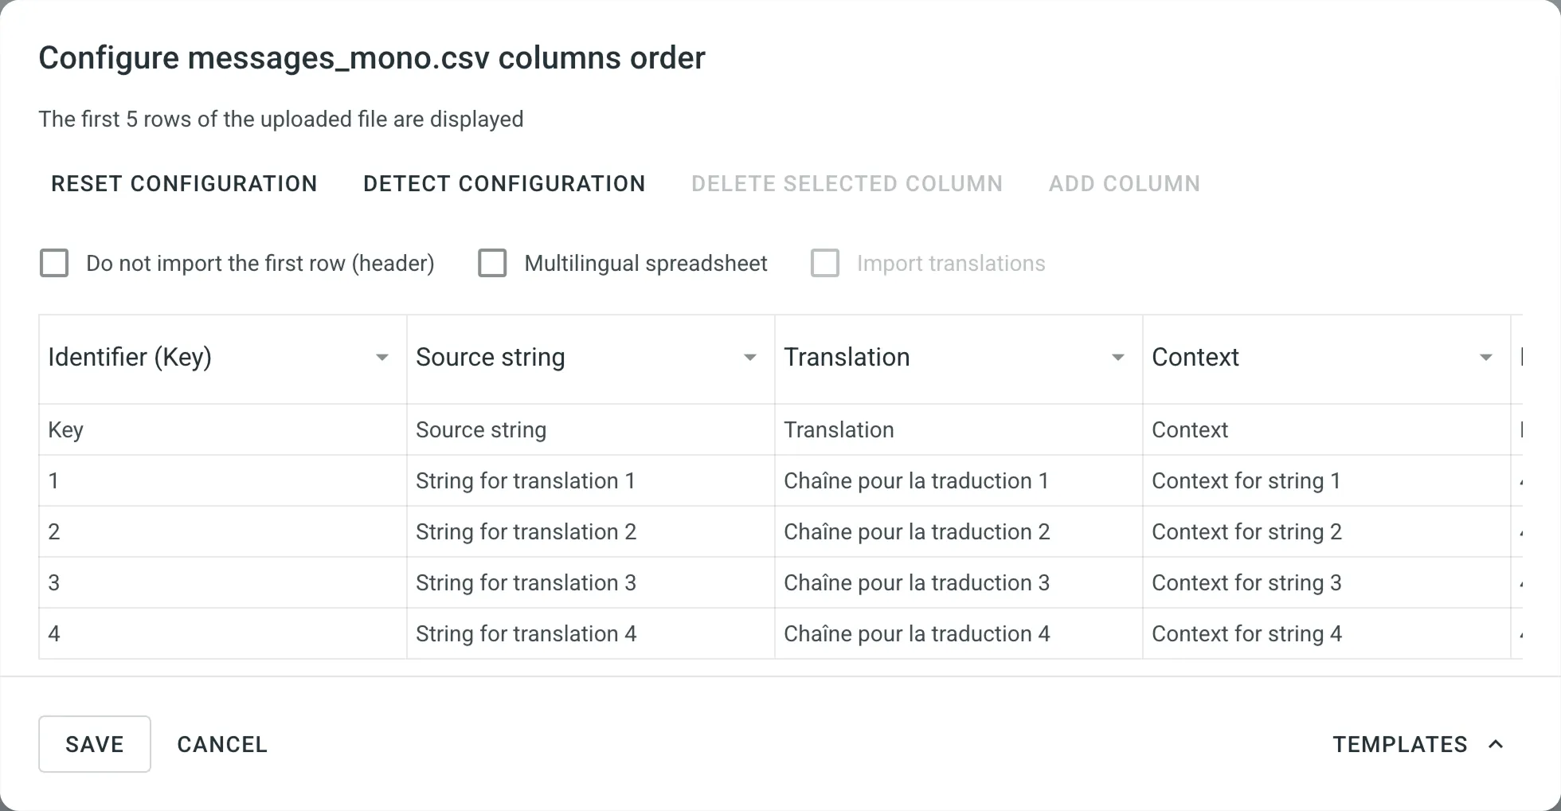Click the Reset Configuration button

184,184
